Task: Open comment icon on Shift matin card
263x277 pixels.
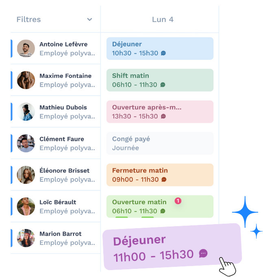Action: tap(163, 85)
